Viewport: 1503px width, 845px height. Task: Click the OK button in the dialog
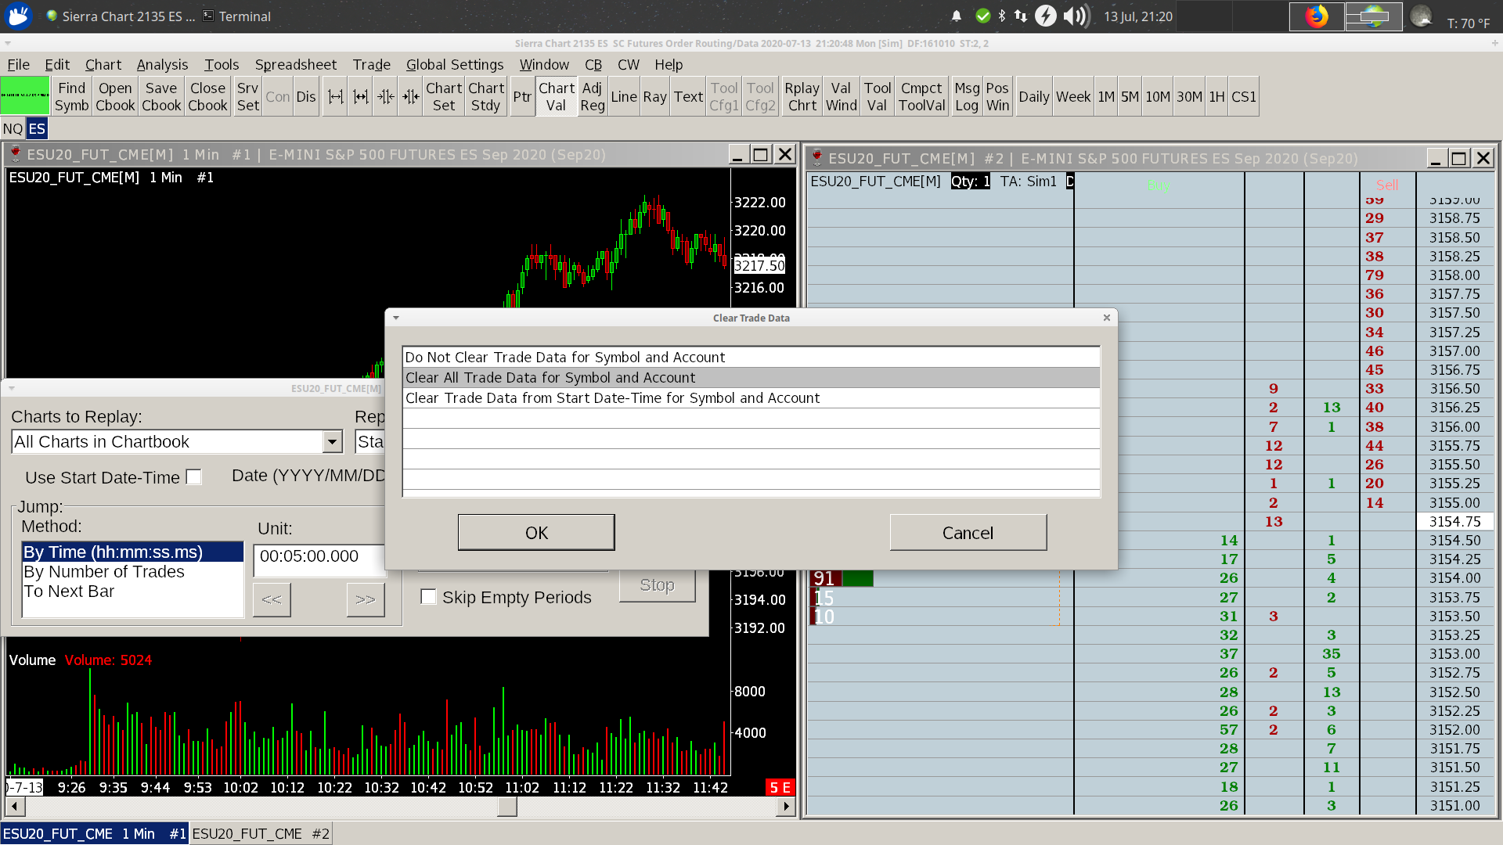tap(536, 533)
